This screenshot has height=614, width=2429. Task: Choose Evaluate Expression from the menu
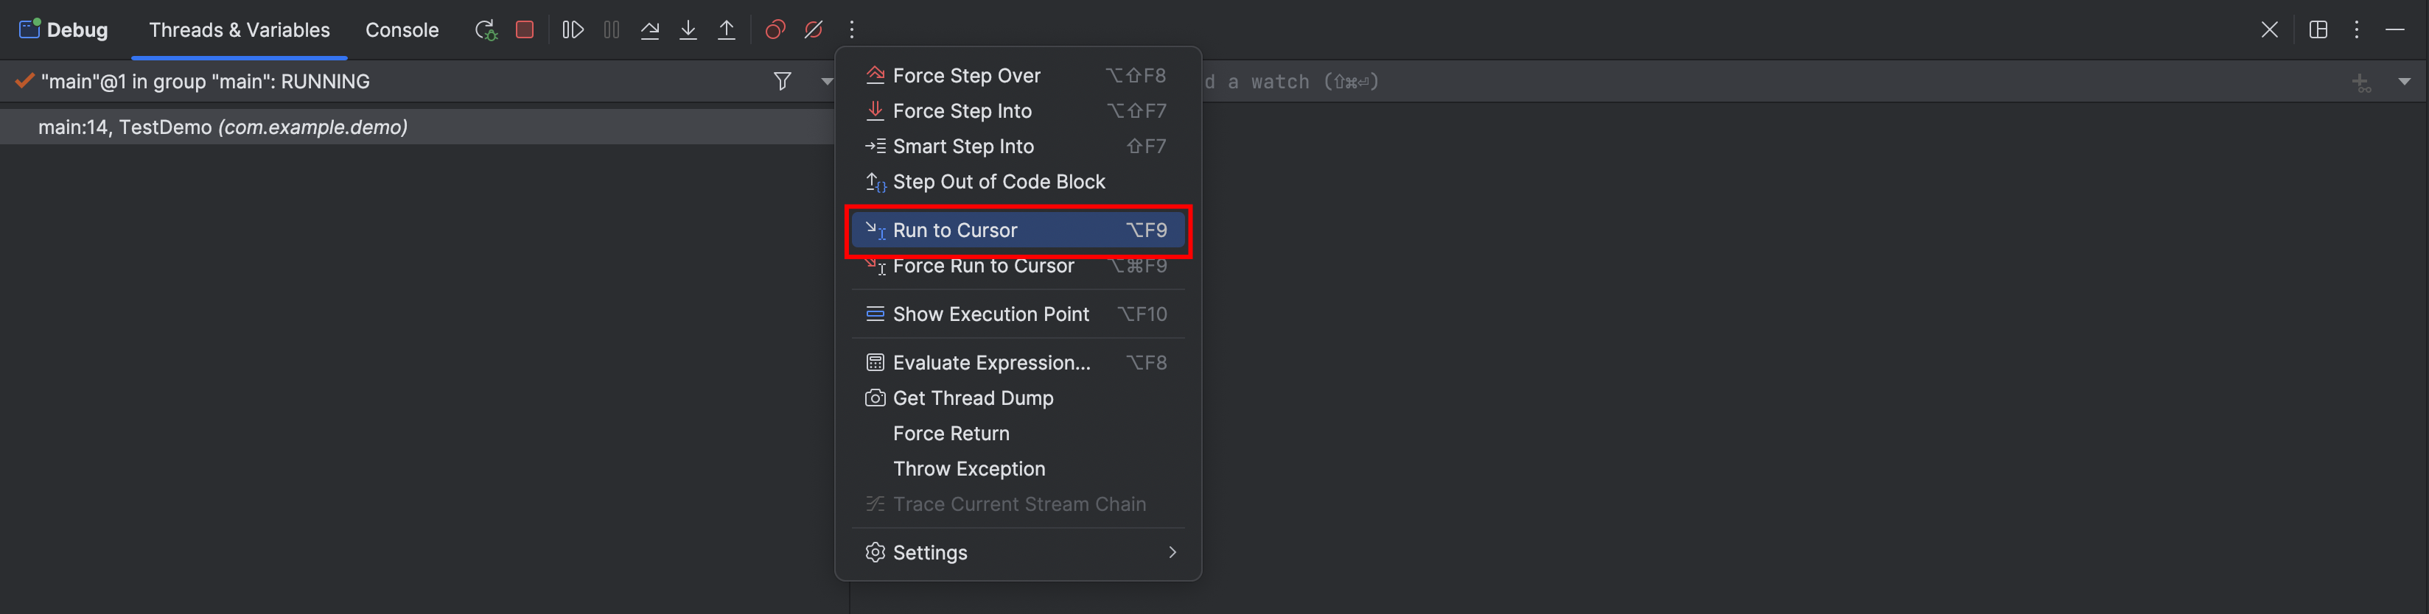991,362
